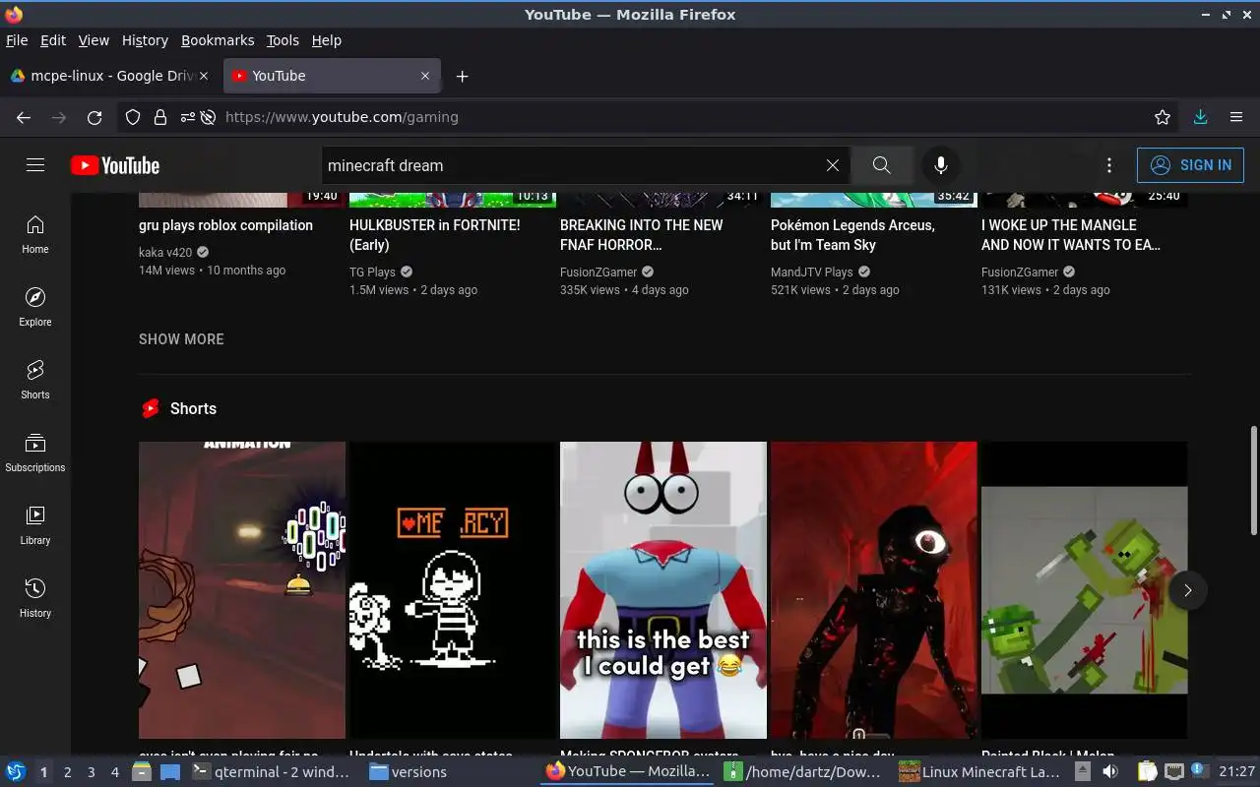1260x787 pixels.
Task: Open the versions folder taskbar entry
Action: point(409,772)
